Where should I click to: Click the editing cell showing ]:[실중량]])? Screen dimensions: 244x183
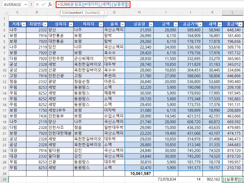(233, 179)
